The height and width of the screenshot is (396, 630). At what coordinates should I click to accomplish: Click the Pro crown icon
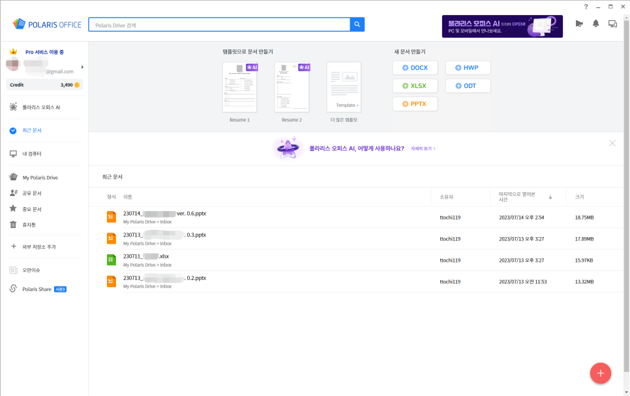click(13, 51)
